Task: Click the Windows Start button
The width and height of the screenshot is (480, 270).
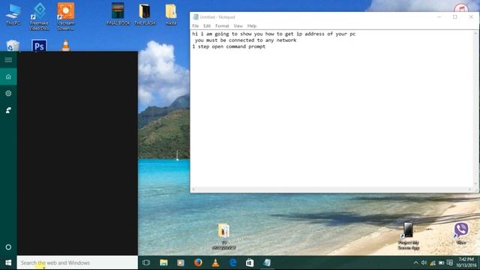Action: click(x=8, y=262)
